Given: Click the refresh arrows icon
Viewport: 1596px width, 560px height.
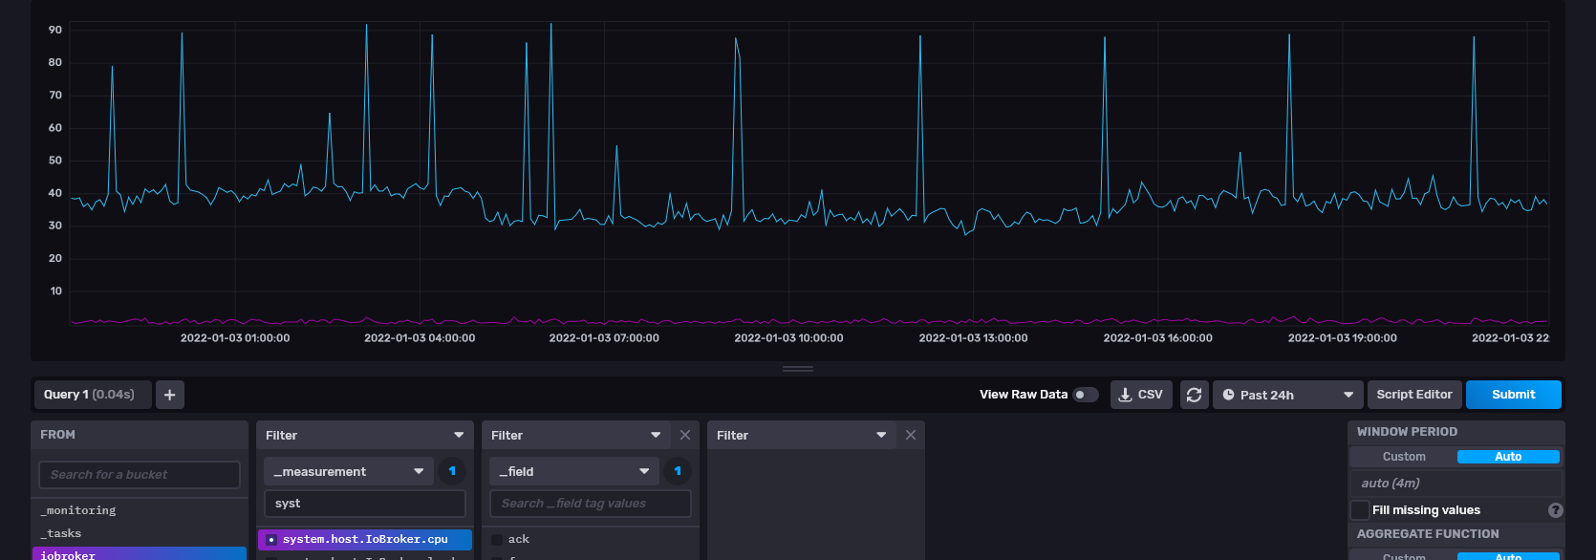Looking at the screenshot, I should [x=1194, y=395].
